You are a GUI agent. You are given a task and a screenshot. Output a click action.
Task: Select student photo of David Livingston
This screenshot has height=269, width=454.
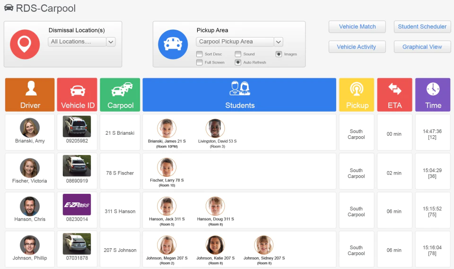point(215,128)
